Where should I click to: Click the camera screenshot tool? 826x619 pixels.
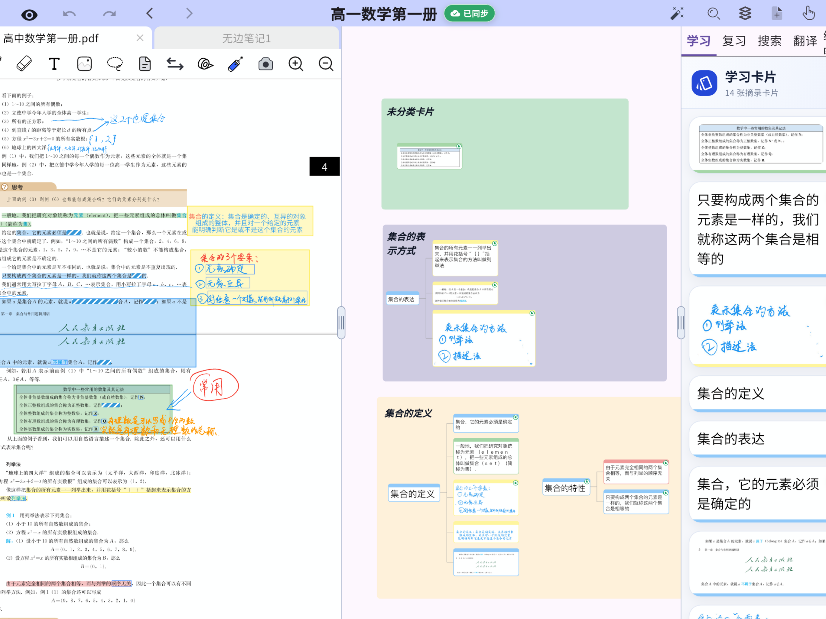(x=265, y=64)
